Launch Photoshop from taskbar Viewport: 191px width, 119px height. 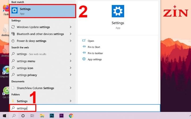pos(52,116)
